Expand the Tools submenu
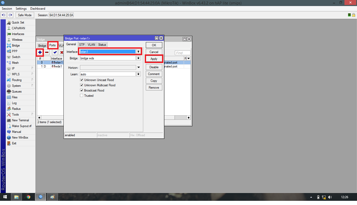This screenshot has height=205, width=357. [x=33, y=115]
